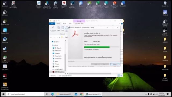Screen dimensions: 172x97
Task: Open the ApowerMirror desktop icon
Action: (5, 31)
